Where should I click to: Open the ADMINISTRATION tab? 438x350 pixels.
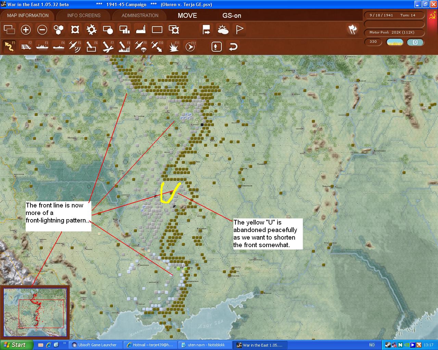[140, 15]
